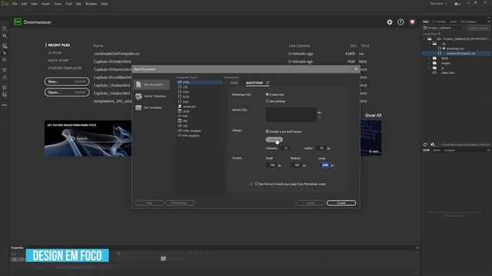Switch to the Snippets tab
The width and height of the screenshot is (492, 276).
tap(449, 150)
